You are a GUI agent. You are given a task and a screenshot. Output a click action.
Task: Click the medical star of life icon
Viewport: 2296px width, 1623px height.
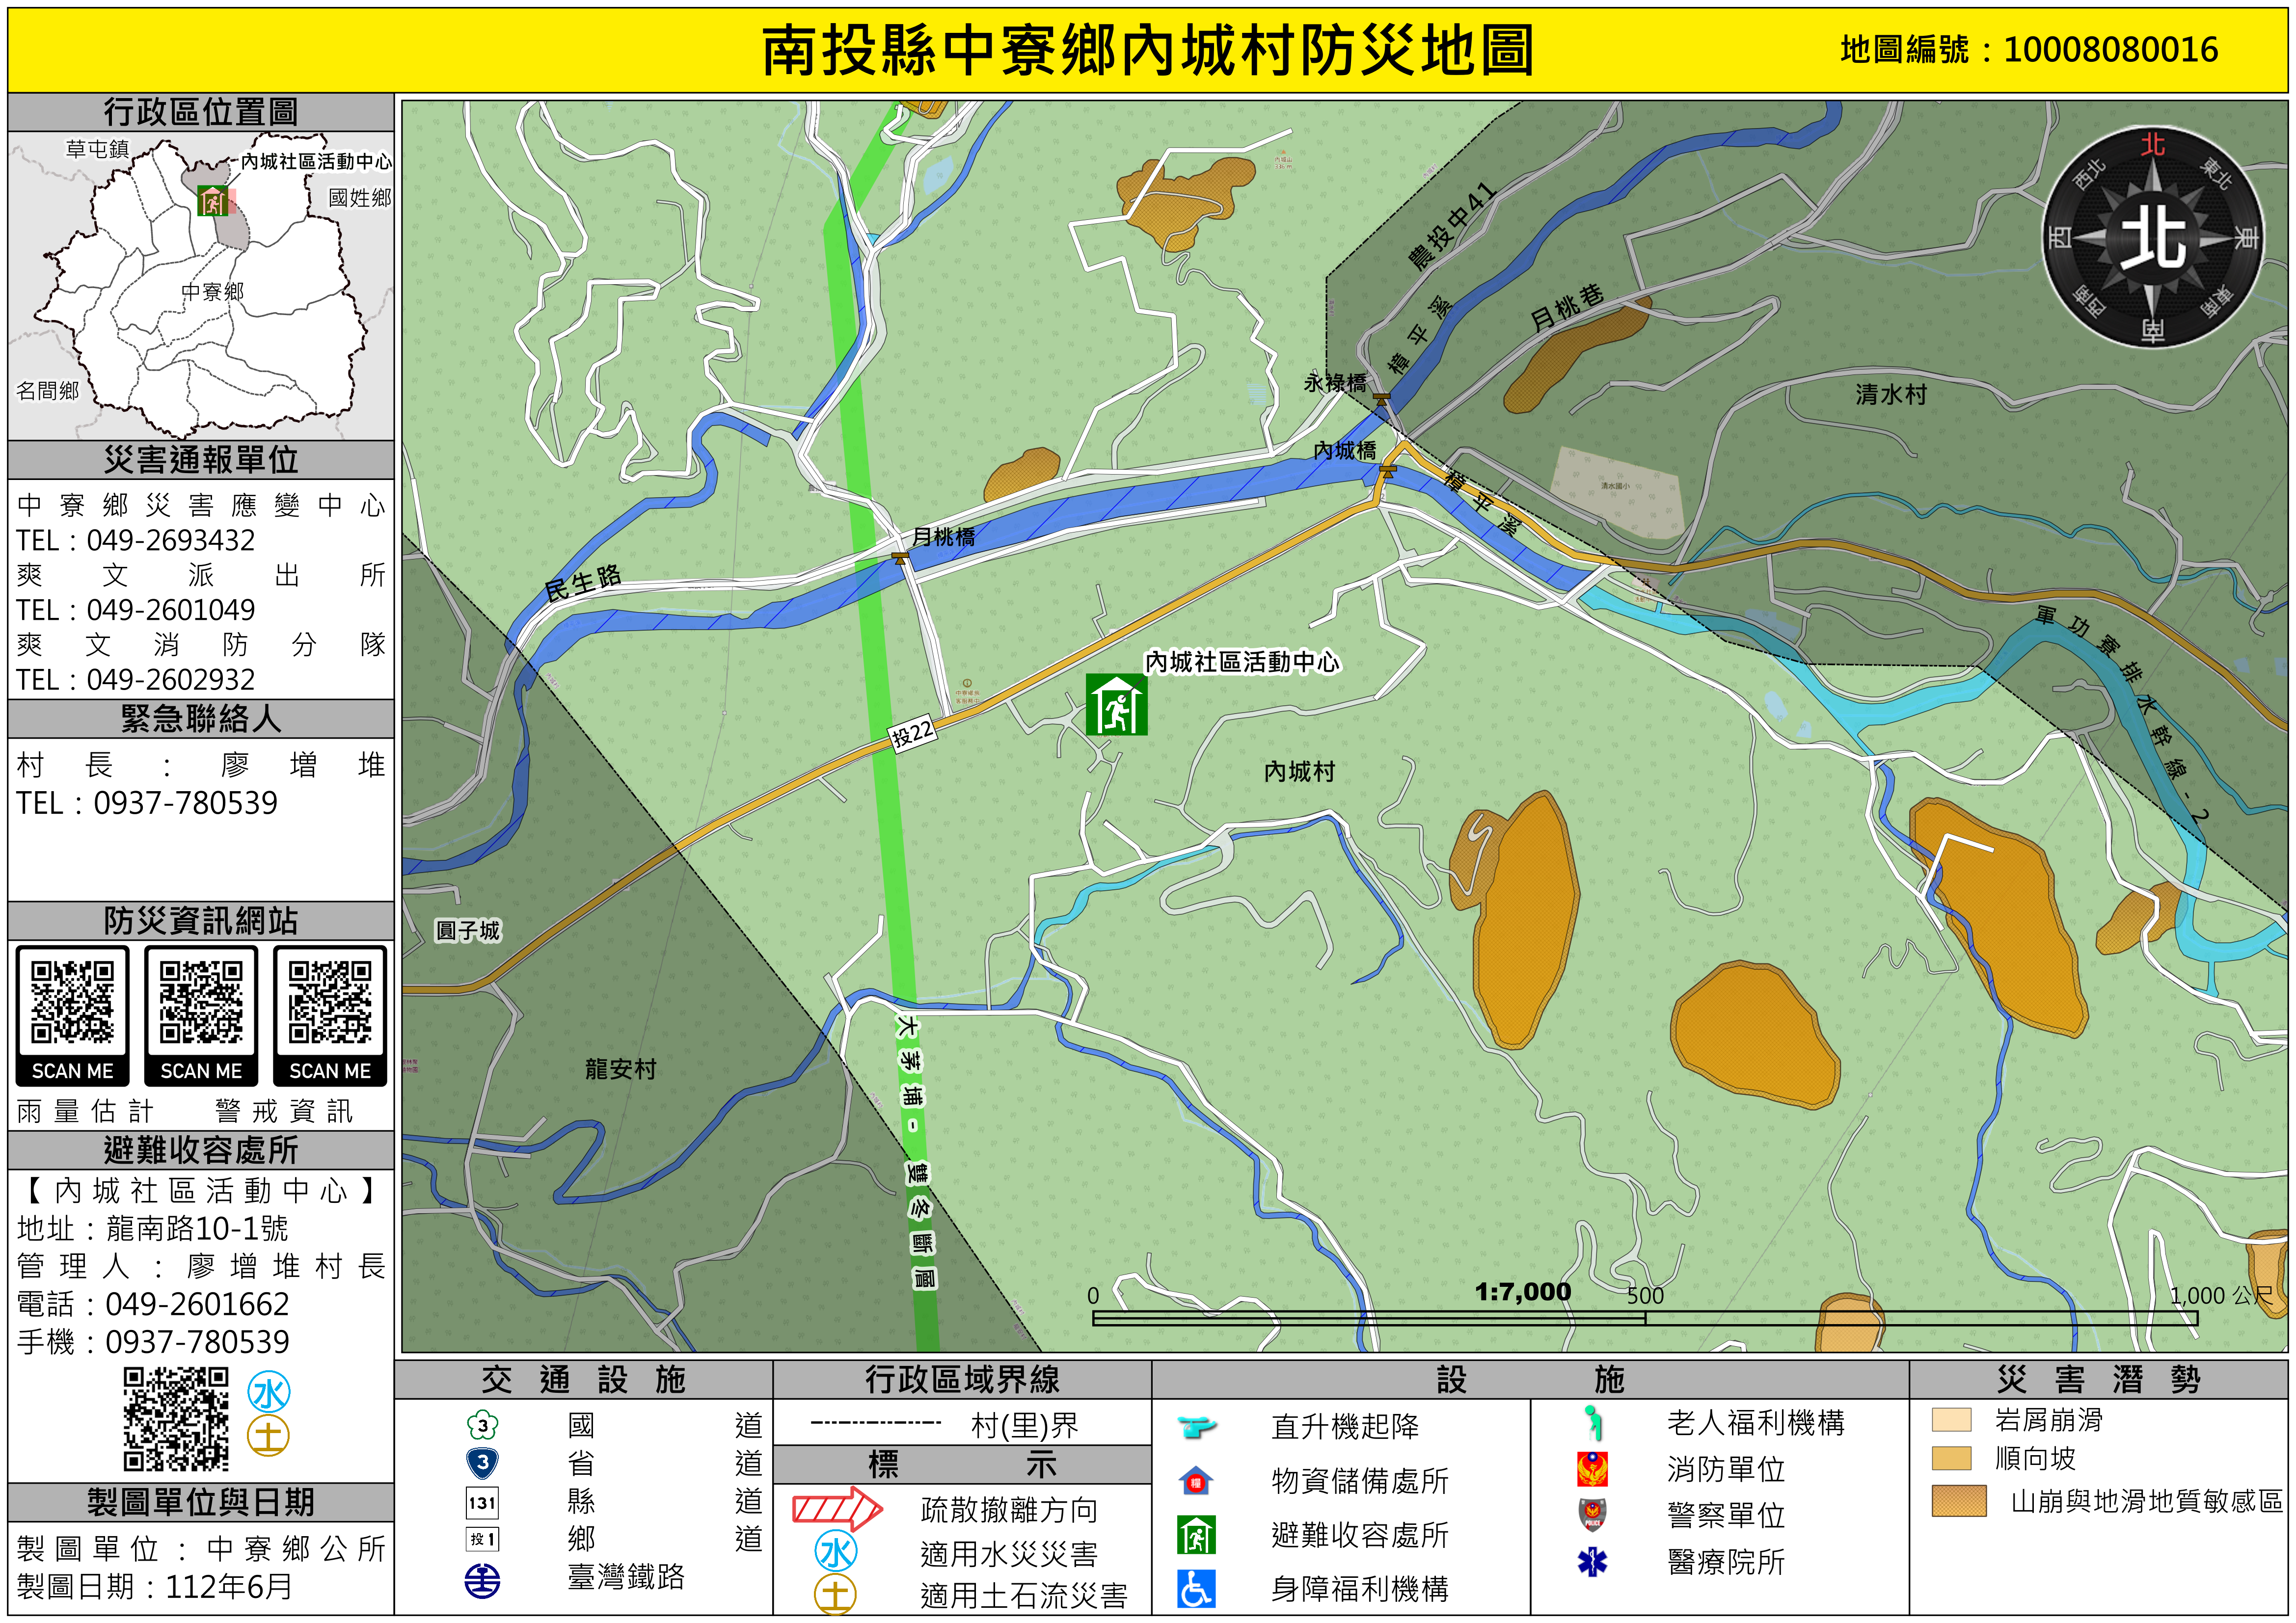tap(1592, 1562)
